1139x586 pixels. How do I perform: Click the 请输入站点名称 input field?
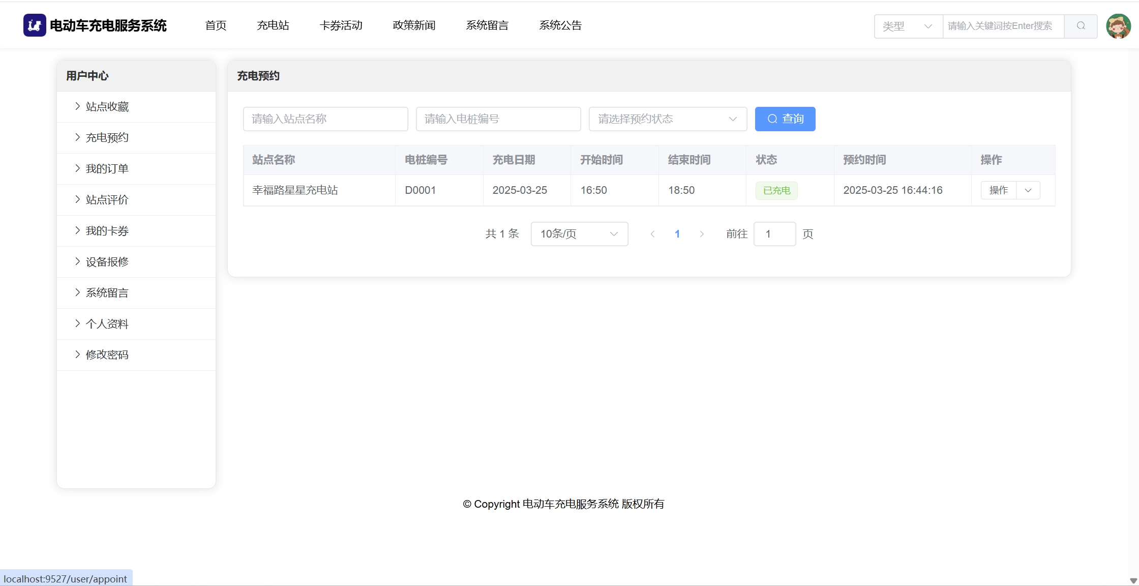coord(325,119)
